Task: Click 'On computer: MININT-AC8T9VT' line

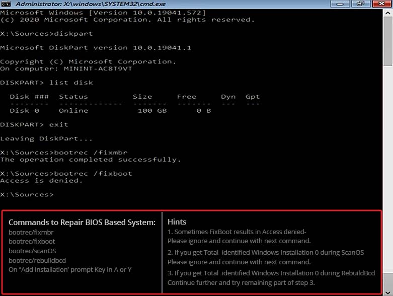Action: tap(66, 68)
